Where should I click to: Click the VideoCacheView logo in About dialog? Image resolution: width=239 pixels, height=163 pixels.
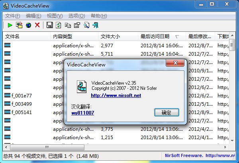coord(82,87)
